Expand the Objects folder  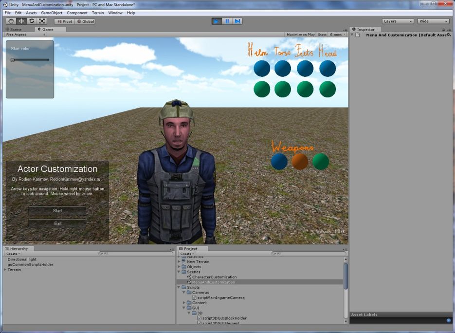[x=179, y=267]
